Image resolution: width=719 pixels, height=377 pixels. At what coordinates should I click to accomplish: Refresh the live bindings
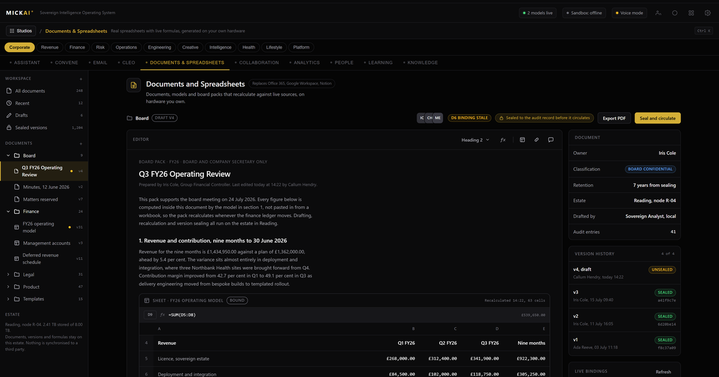click(x=663, y=372)
